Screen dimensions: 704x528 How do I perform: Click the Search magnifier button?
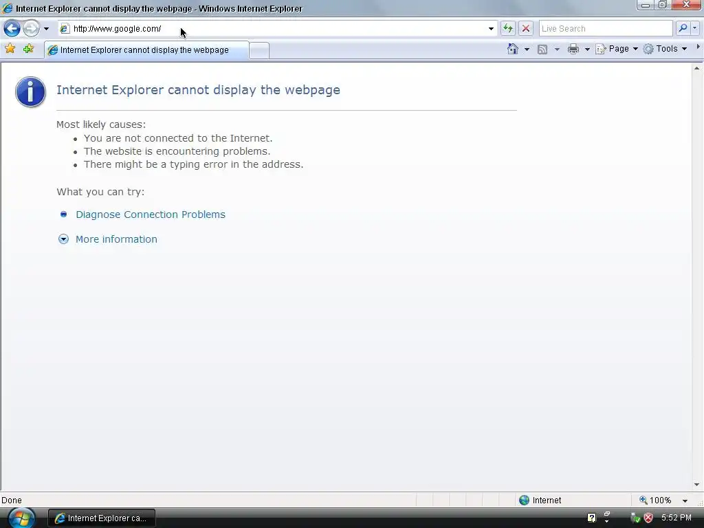(683, 28)
